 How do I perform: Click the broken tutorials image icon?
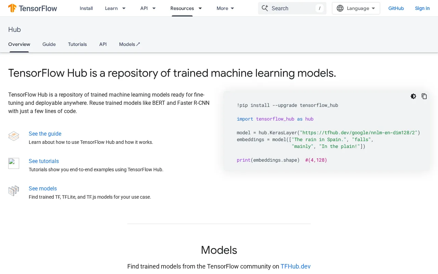point(14,163)
